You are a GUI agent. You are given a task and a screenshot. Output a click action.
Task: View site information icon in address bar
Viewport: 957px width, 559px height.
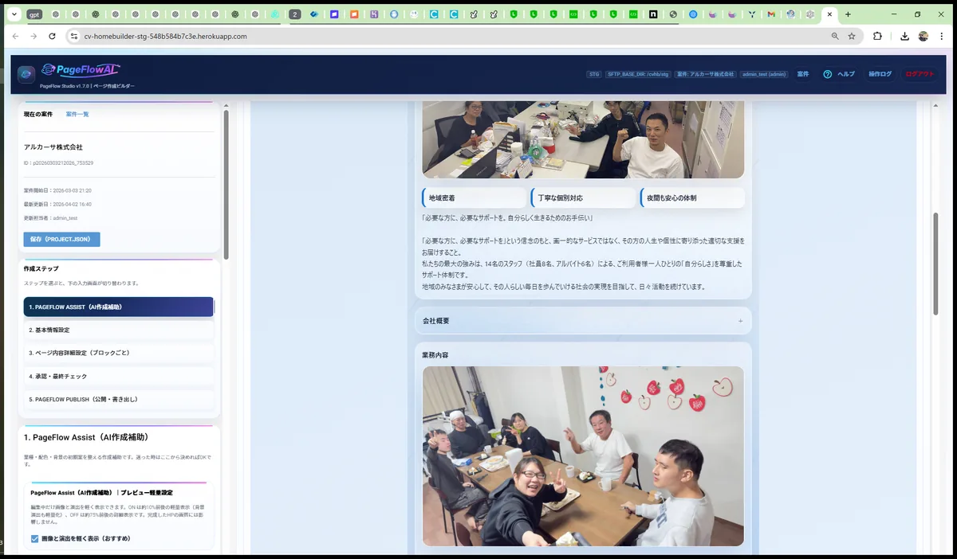click(x=74, y=36)
